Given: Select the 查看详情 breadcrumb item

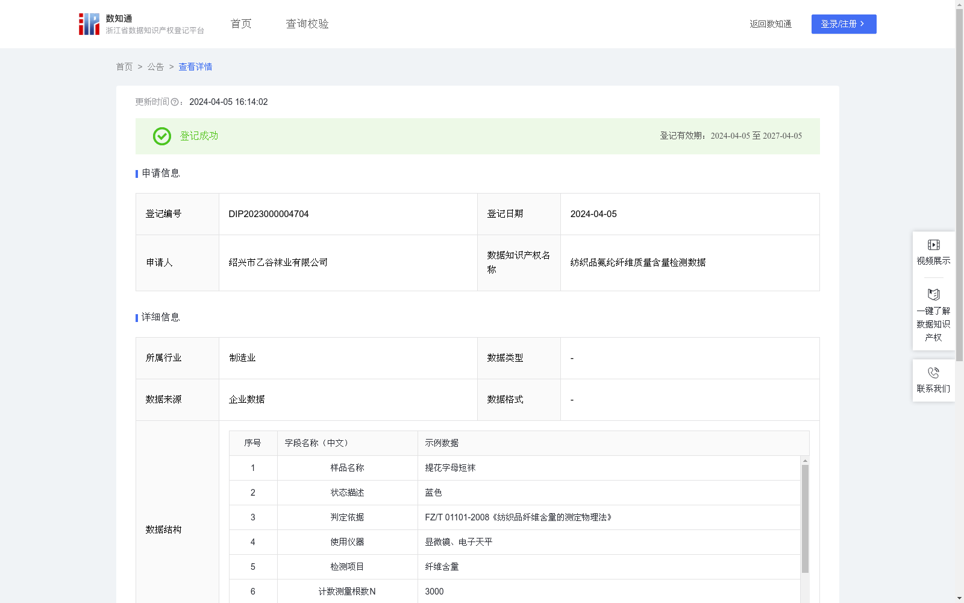Looking at the screenshot, I should click(x=195, y=66).
